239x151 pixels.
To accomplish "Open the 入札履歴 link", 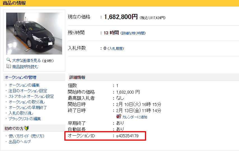I will 116,48.
